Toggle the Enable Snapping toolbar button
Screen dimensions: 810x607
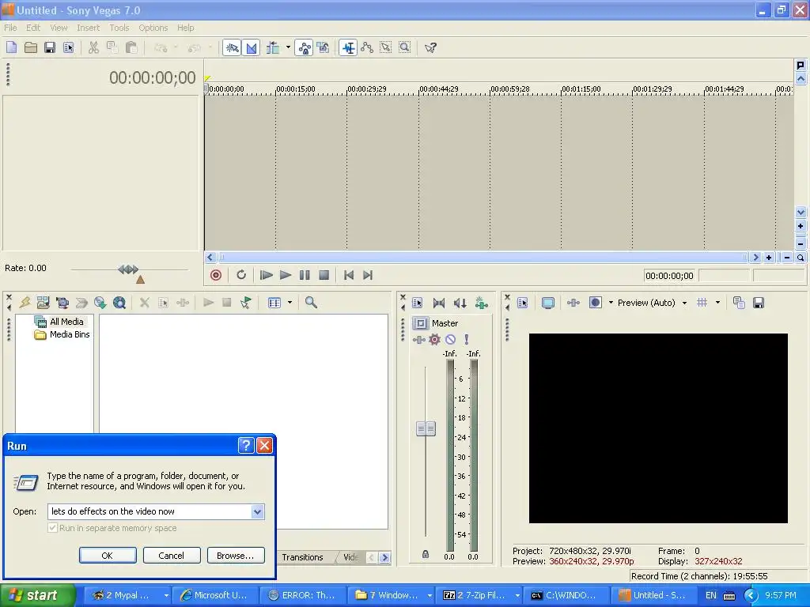tap(232, 48)
